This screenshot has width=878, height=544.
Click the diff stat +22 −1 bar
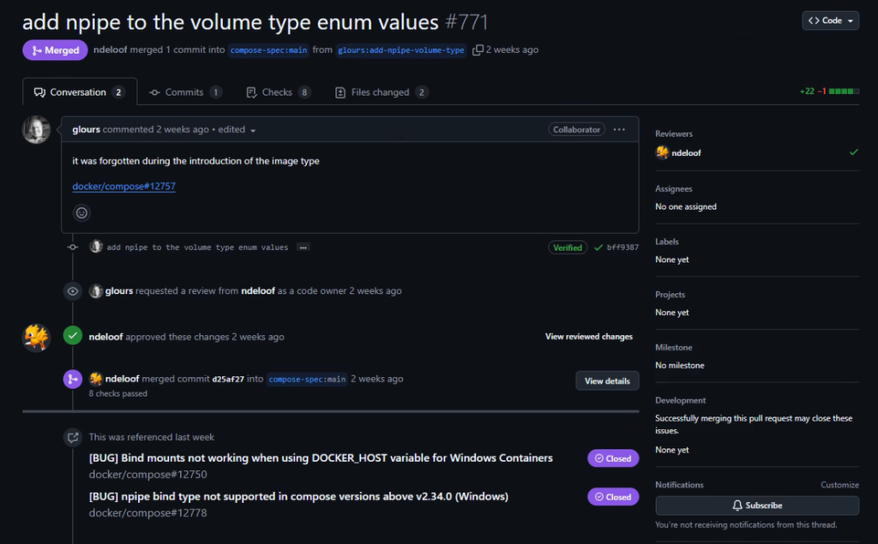tap(828, 91)
